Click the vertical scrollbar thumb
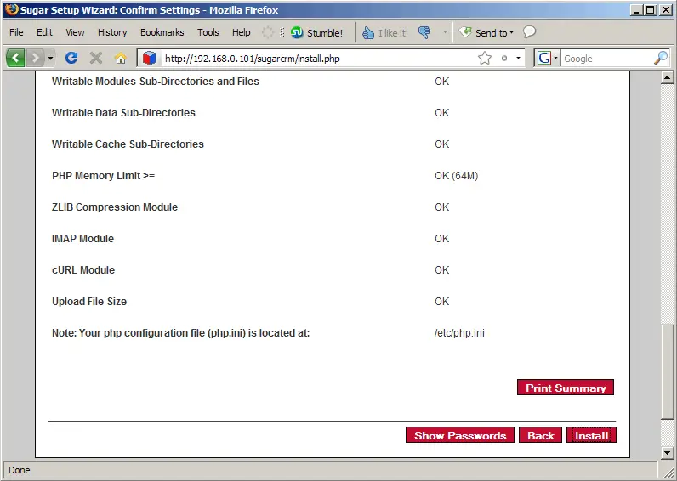The height and width of the screenshot is (481, 677). click(x=668, y=371)
